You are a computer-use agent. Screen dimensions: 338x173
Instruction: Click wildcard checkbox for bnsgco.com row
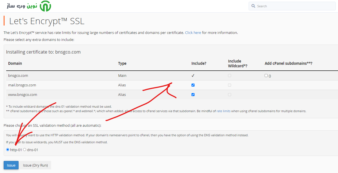click(x=230, y=76)
